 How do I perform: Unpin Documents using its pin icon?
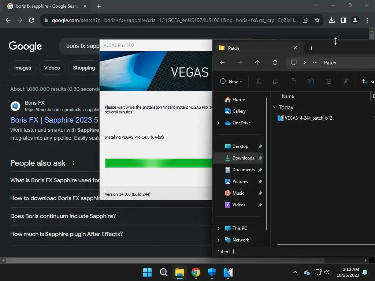pos(260,170)
